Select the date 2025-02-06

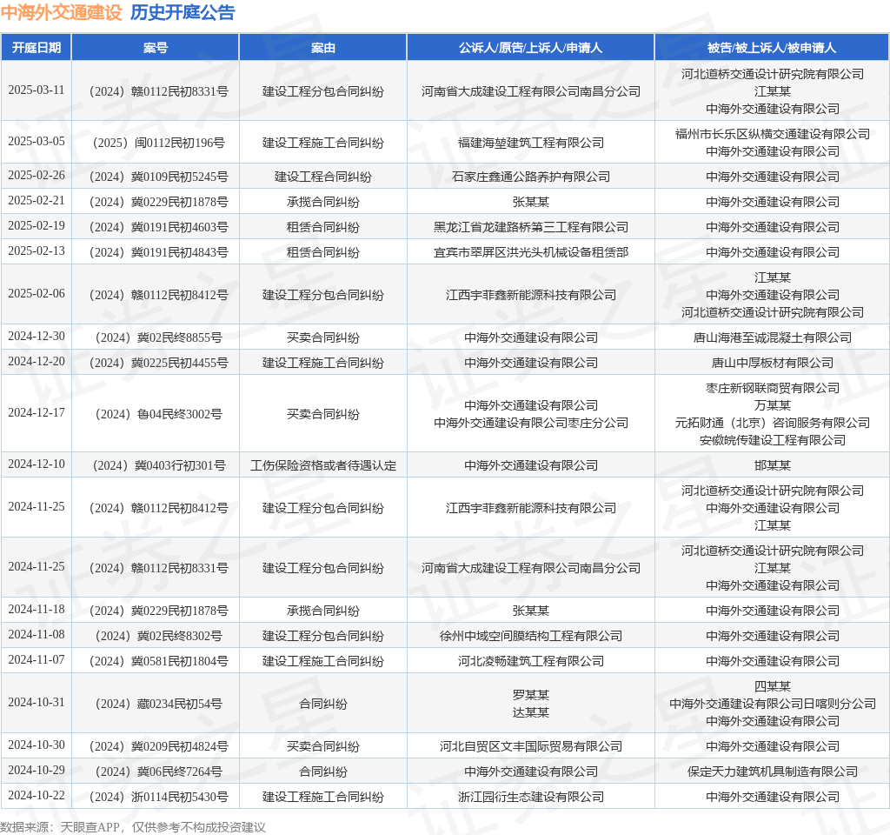37,293
